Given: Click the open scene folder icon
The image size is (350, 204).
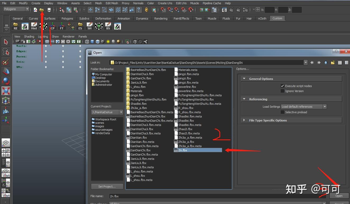Looking at the screenshot, I should 42,10.
